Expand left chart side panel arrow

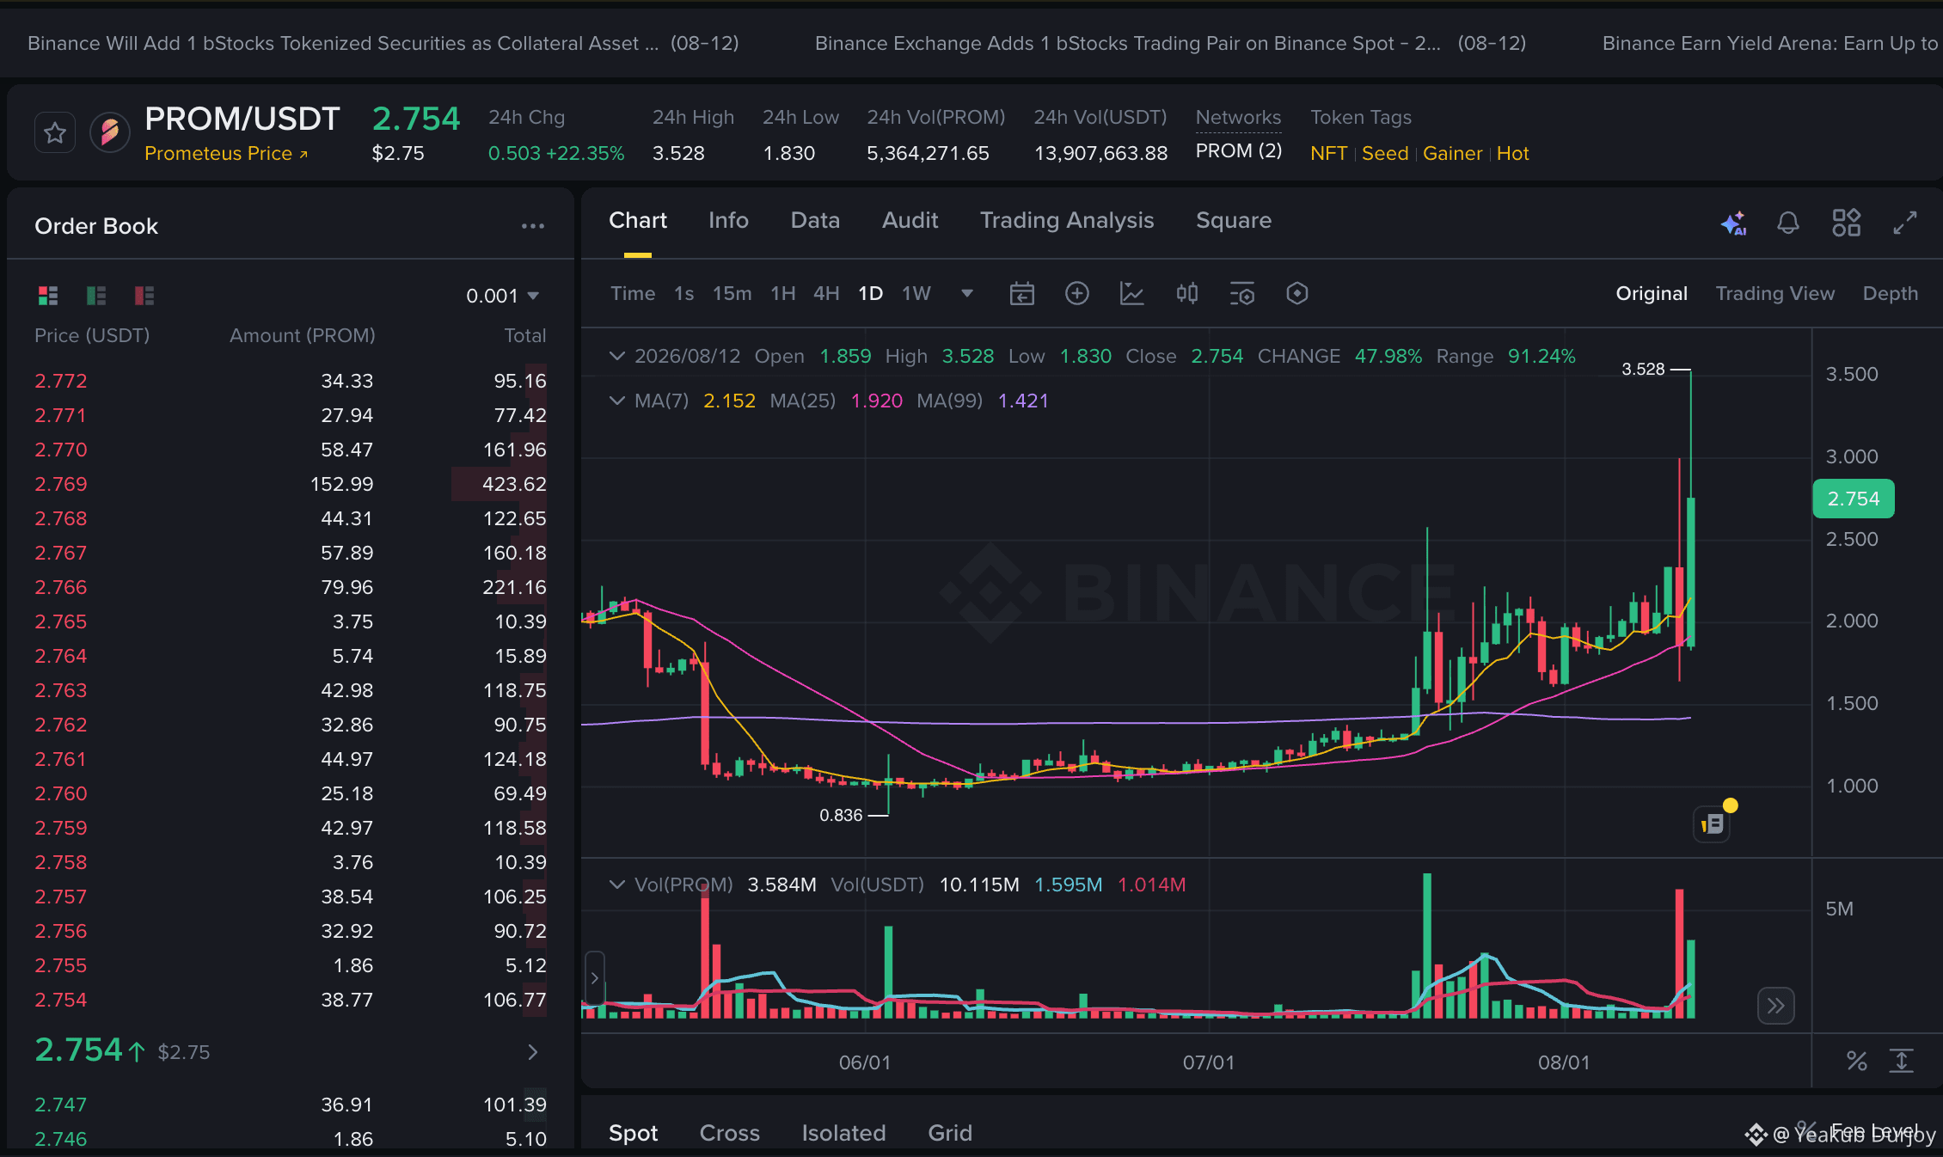(x=594, y=978)
